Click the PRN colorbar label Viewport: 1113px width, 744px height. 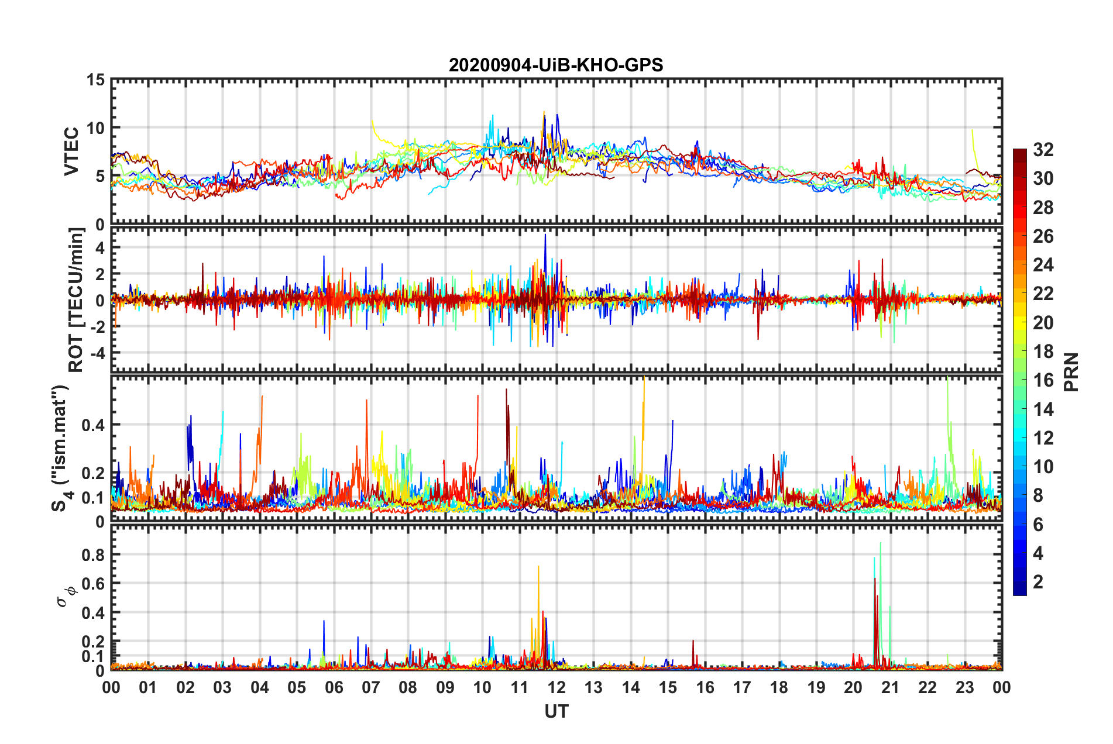click(1071, 372)
